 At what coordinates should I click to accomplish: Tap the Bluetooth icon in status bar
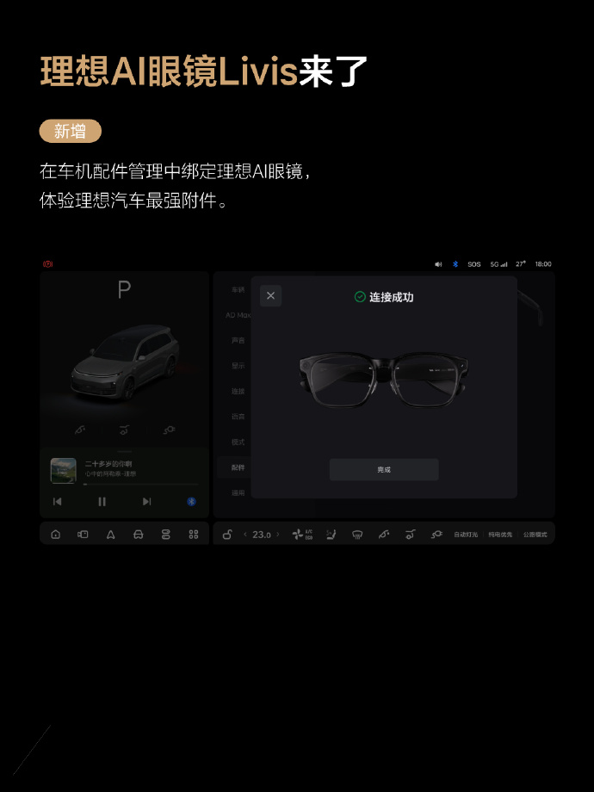pyautogui.click(x=455, y=264)
